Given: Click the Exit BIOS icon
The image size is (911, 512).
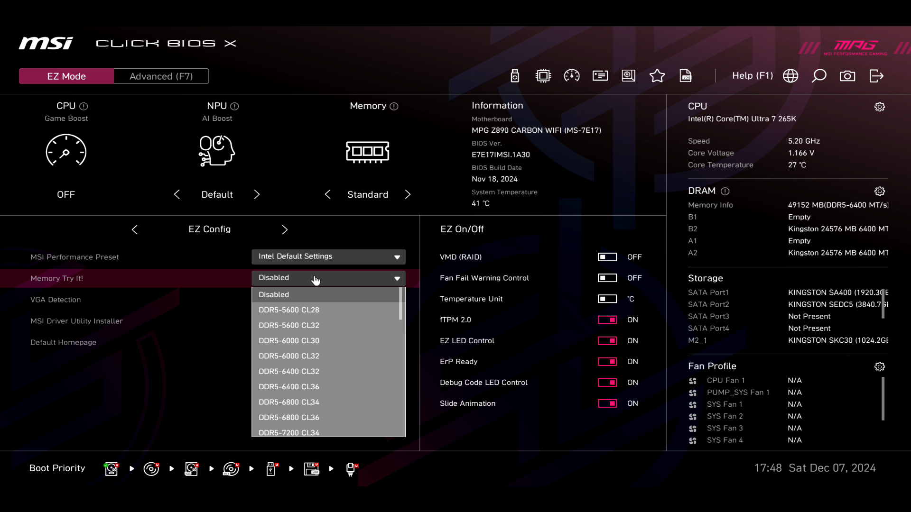Looking at the screenshot, I should click(x=876, y=76).
